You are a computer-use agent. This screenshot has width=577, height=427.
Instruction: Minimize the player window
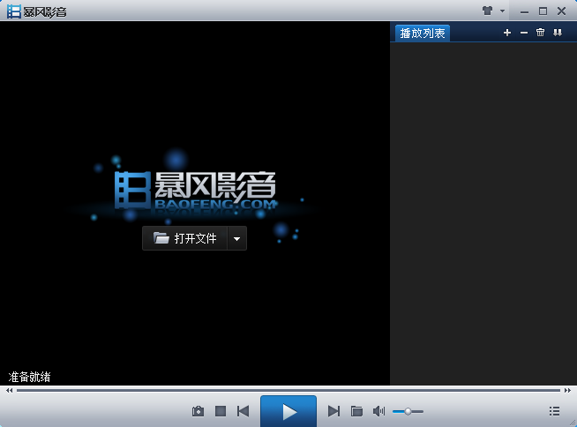[524, 11]
